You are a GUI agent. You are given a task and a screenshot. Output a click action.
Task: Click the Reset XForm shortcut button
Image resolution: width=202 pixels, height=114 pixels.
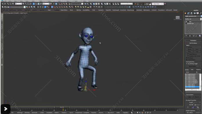pos(64,10)
